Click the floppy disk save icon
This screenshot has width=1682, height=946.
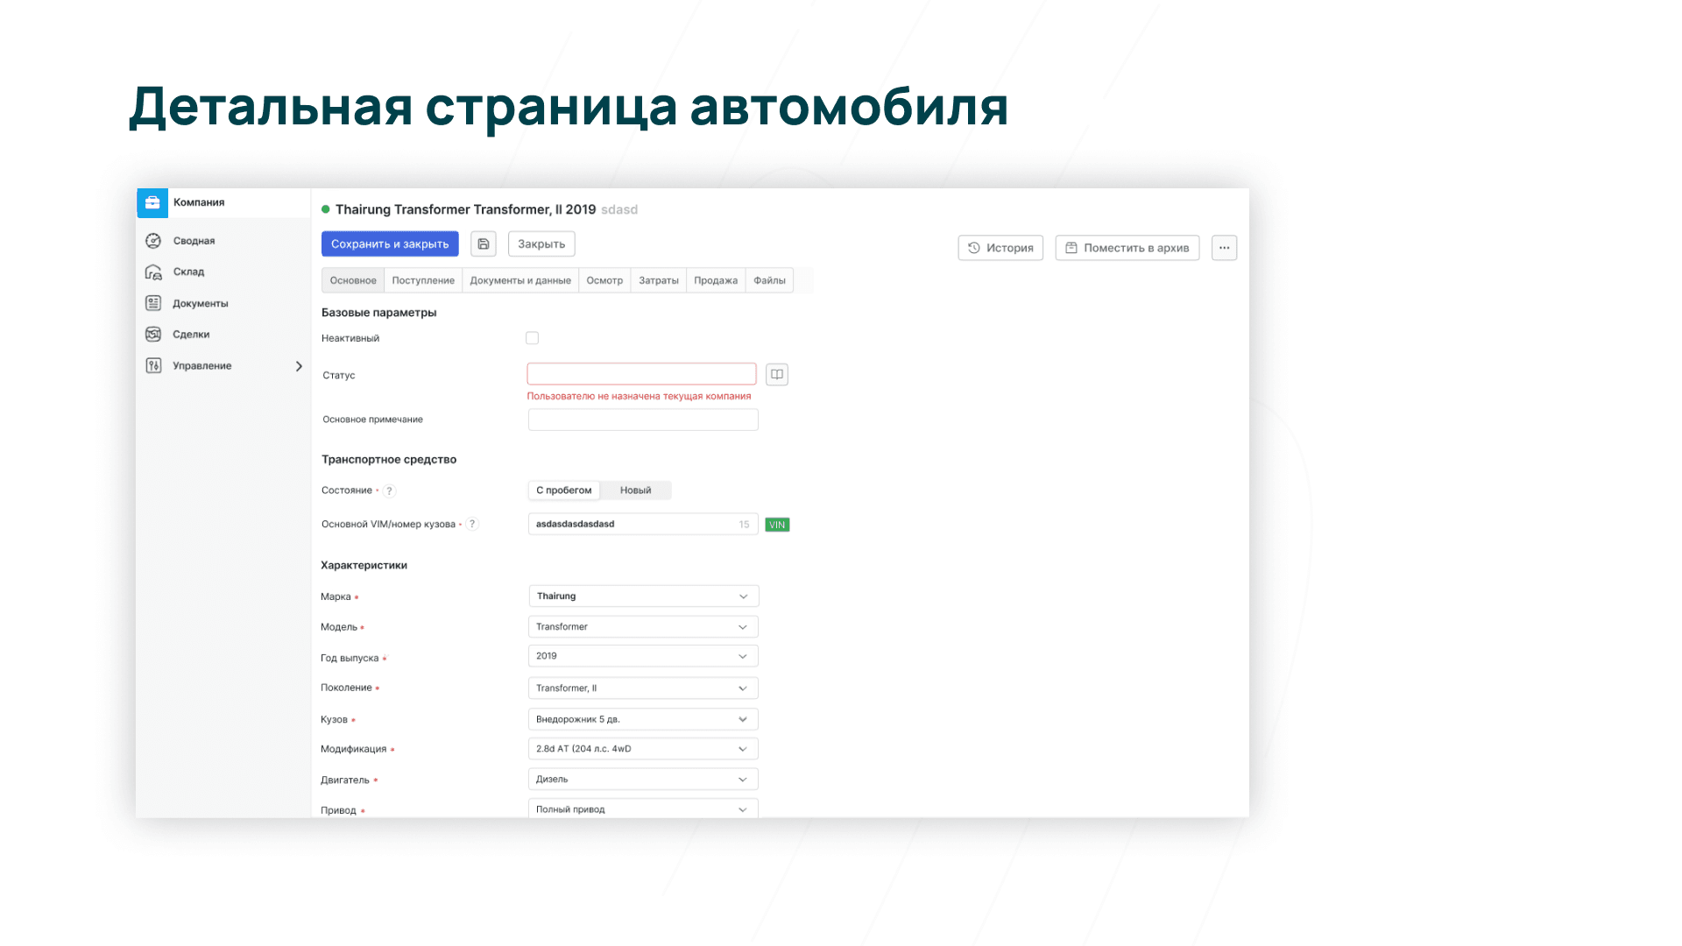click(x=484, y=244)
